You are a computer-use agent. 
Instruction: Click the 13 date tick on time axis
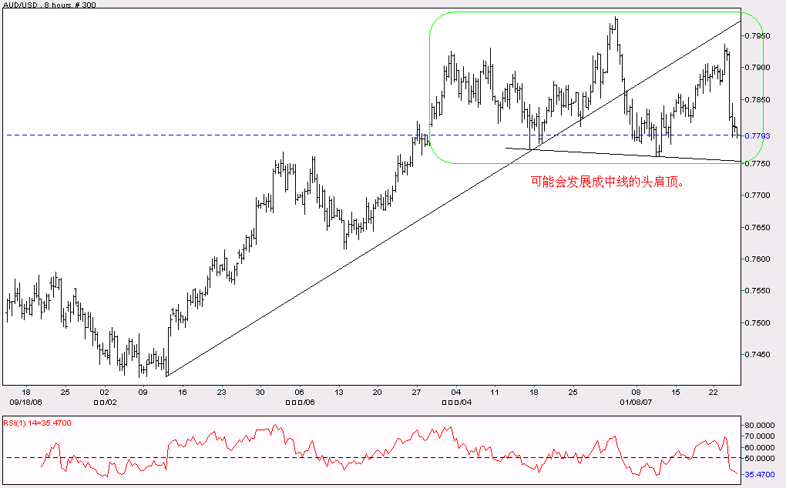(339, 392)
